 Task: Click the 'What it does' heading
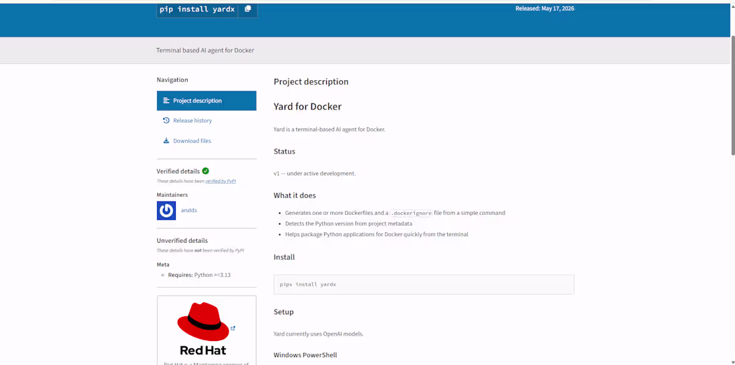coord(295,196)
